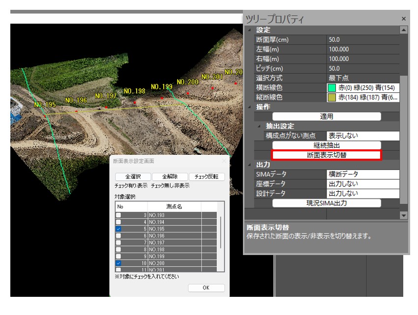The image size is (418, 315).
Task: Uncheck the NO.200 row checkbox
Action: click(x=118, y=263)
